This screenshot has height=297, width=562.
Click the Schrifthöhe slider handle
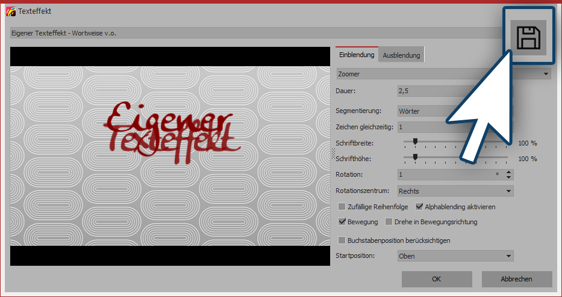click(415, 158)
